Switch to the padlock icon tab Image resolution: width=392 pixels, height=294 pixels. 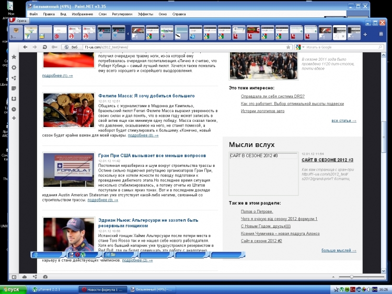pyautogui.click(x=45, y=33)
